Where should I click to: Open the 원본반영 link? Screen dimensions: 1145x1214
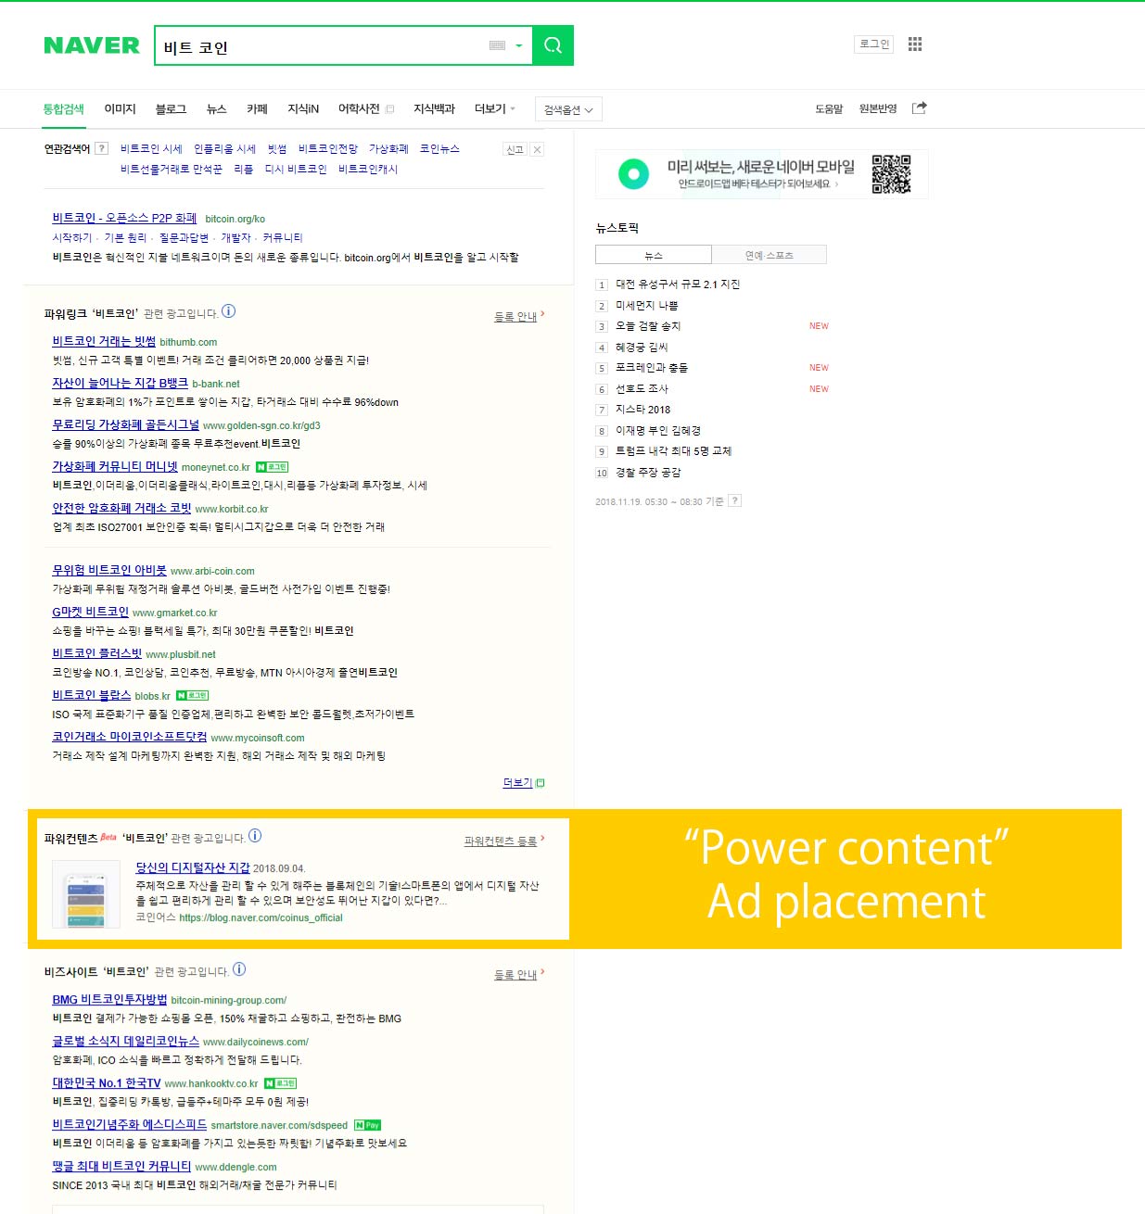pos(878,109)
